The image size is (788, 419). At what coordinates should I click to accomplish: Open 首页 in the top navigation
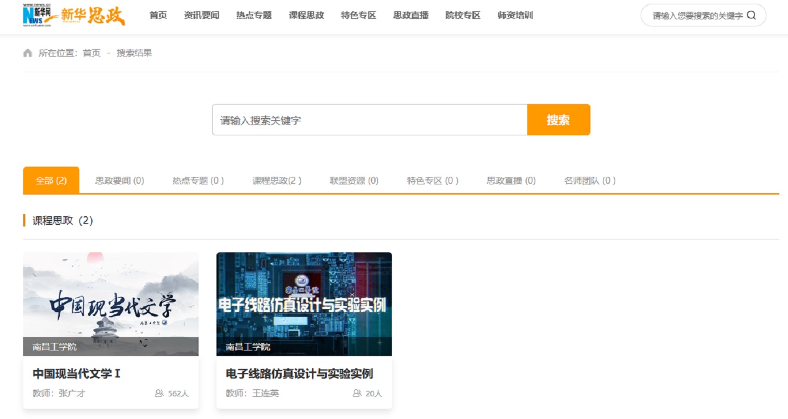point(158,15)
